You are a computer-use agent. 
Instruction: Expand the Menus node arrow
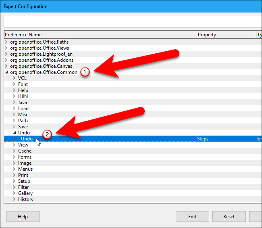[x=14, y=169]
